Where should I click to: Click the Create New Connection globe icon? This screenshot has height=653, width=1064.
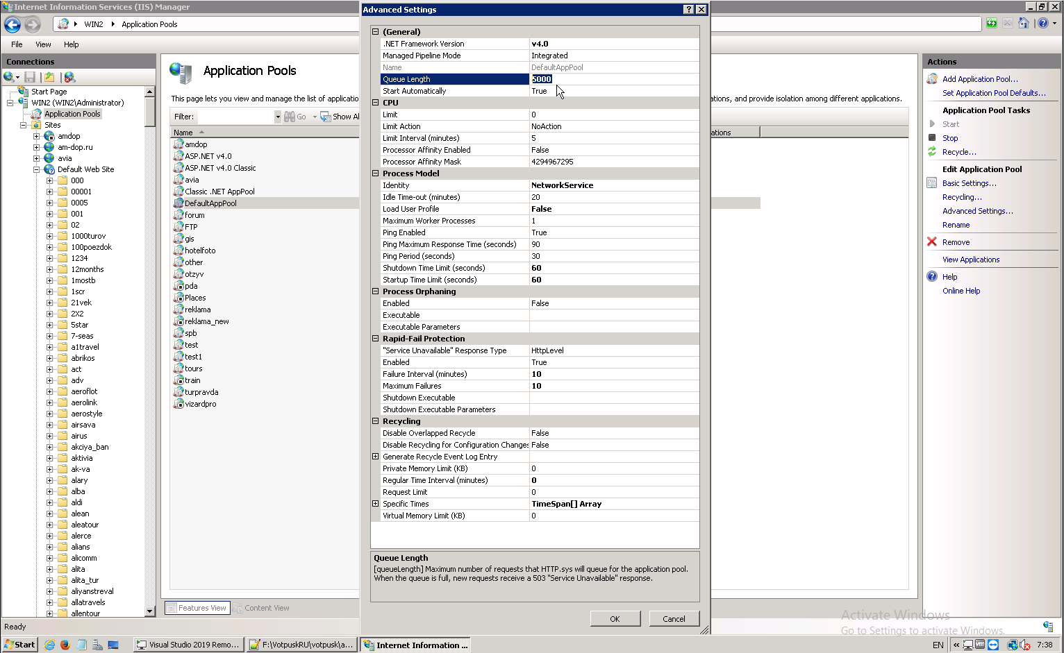[9, 77]
